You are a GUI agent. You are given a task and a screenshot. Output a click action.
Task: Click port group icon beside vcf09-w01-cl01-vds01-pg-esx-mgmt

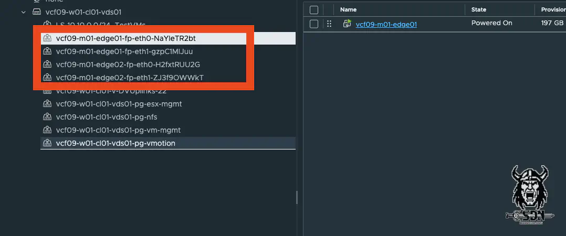[x=47, y=104]
